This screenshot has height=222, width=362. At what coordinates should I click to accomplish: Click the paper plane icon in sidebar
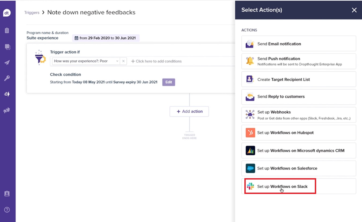point(7,63)
